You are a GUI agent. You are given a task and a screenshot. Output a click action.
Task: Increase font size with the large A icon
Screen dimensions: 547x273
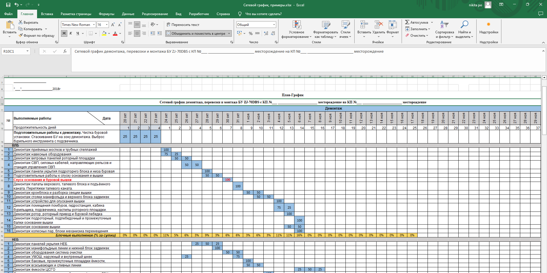[x=113, y=25]
